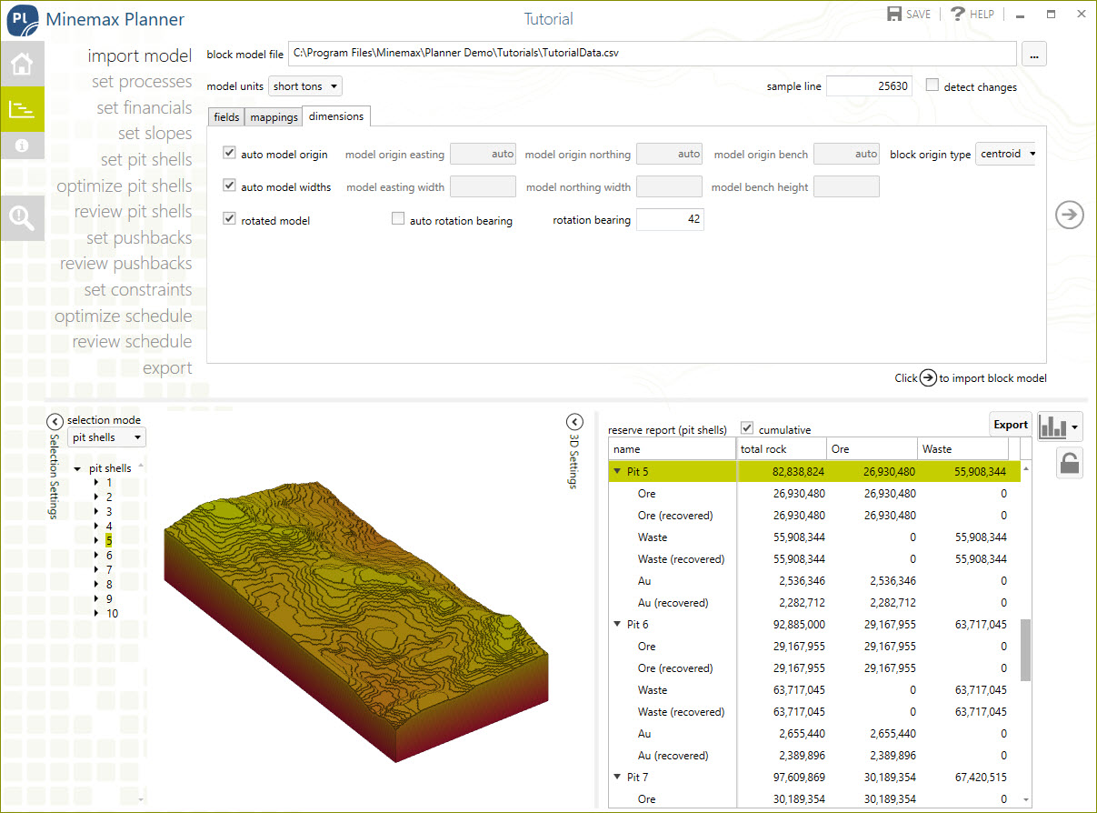The height and width of the screenshot is (813, 1097).
Task: Browse for block model file button
Action: coord(1034,55)
